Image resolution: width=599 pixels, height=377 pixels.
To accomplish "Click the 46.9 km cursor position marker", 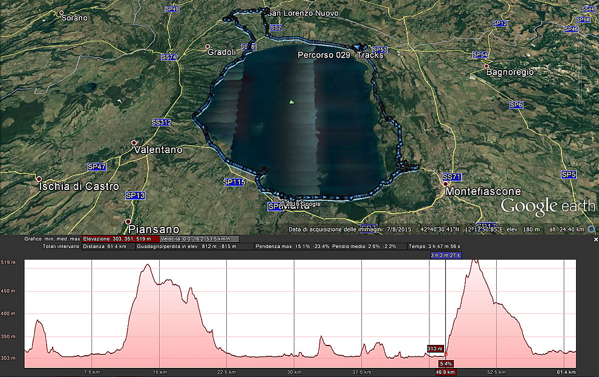I will click(x=445, y=372).
